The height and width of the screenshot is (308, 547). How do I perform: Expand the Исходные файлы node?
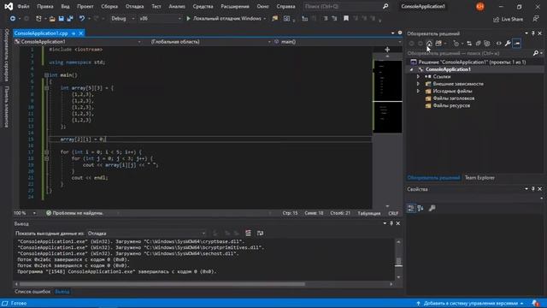pos(418,92)
